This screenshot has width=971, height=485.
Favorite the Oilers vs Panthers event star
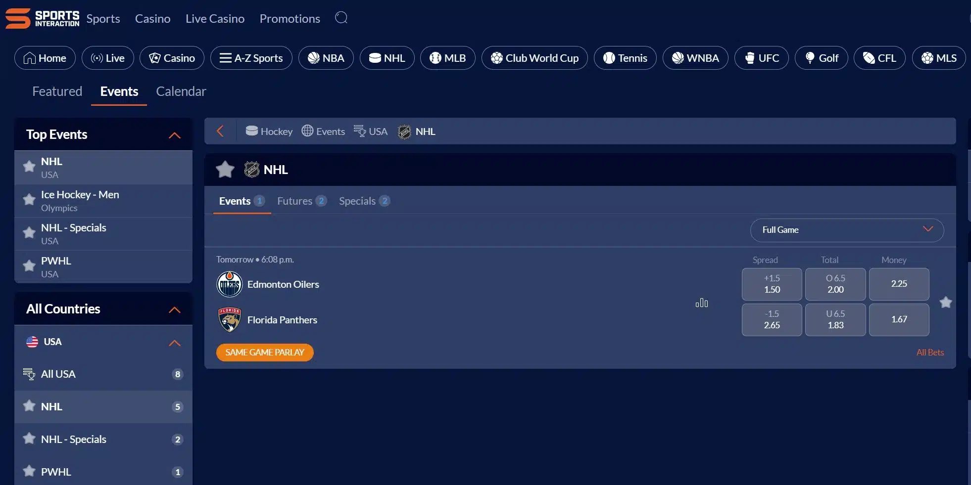(x=946, y=302)
